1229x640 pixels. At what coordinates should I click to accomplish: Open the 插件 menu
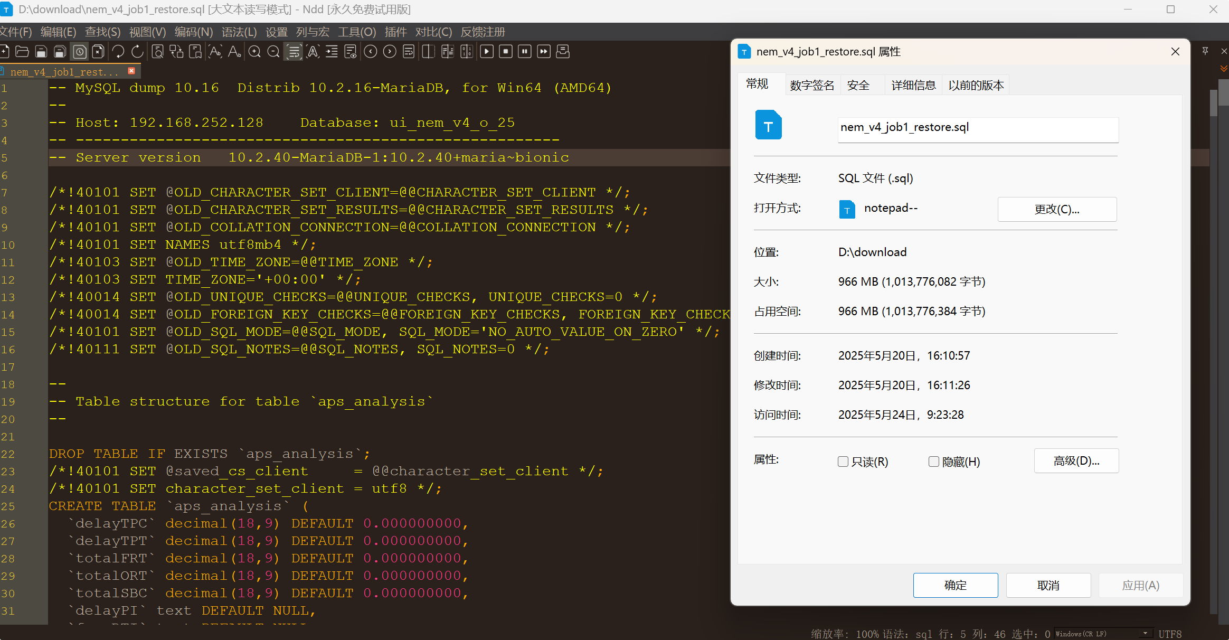coord(395,32)
